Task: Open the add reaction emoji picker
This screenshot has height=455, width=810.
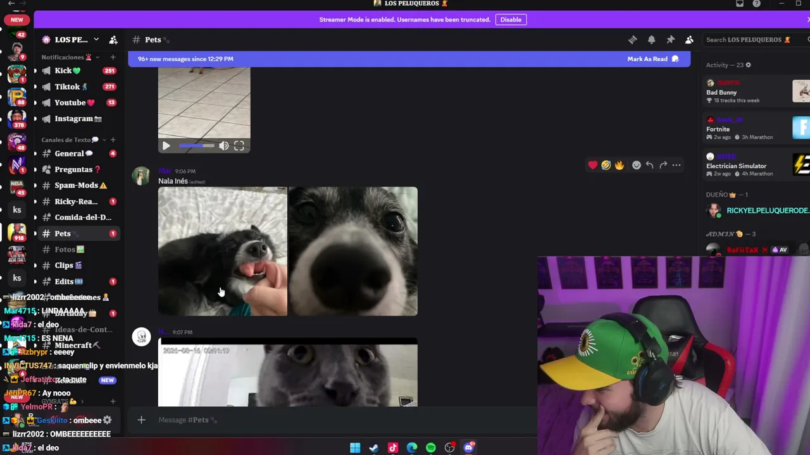Action: (636, 165)
